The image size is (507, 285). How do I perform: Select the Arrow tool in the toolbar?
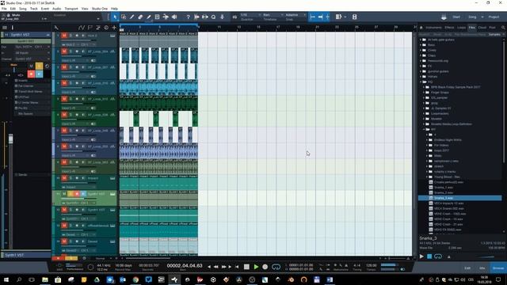[115, 17]
